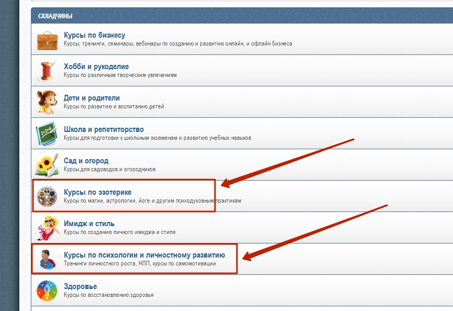
Task: Click the child icon next to Дети и родители
Action: (47, 102)
